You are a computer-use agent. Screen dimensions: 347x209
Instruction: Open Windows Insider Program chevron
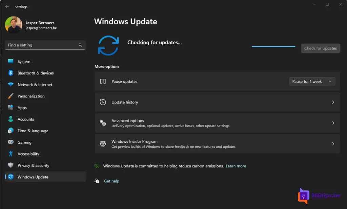coord(333,144)
